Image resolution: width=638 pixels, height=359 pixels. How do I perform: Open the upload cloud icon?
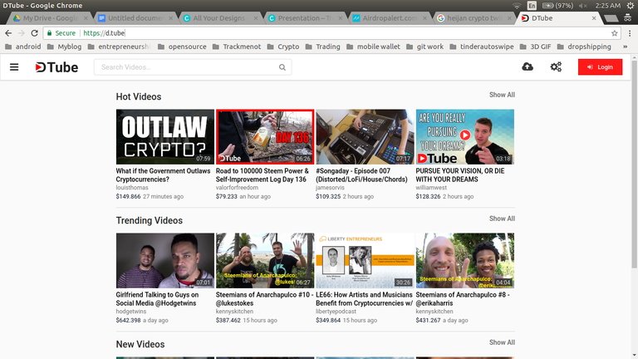[528, 66]
